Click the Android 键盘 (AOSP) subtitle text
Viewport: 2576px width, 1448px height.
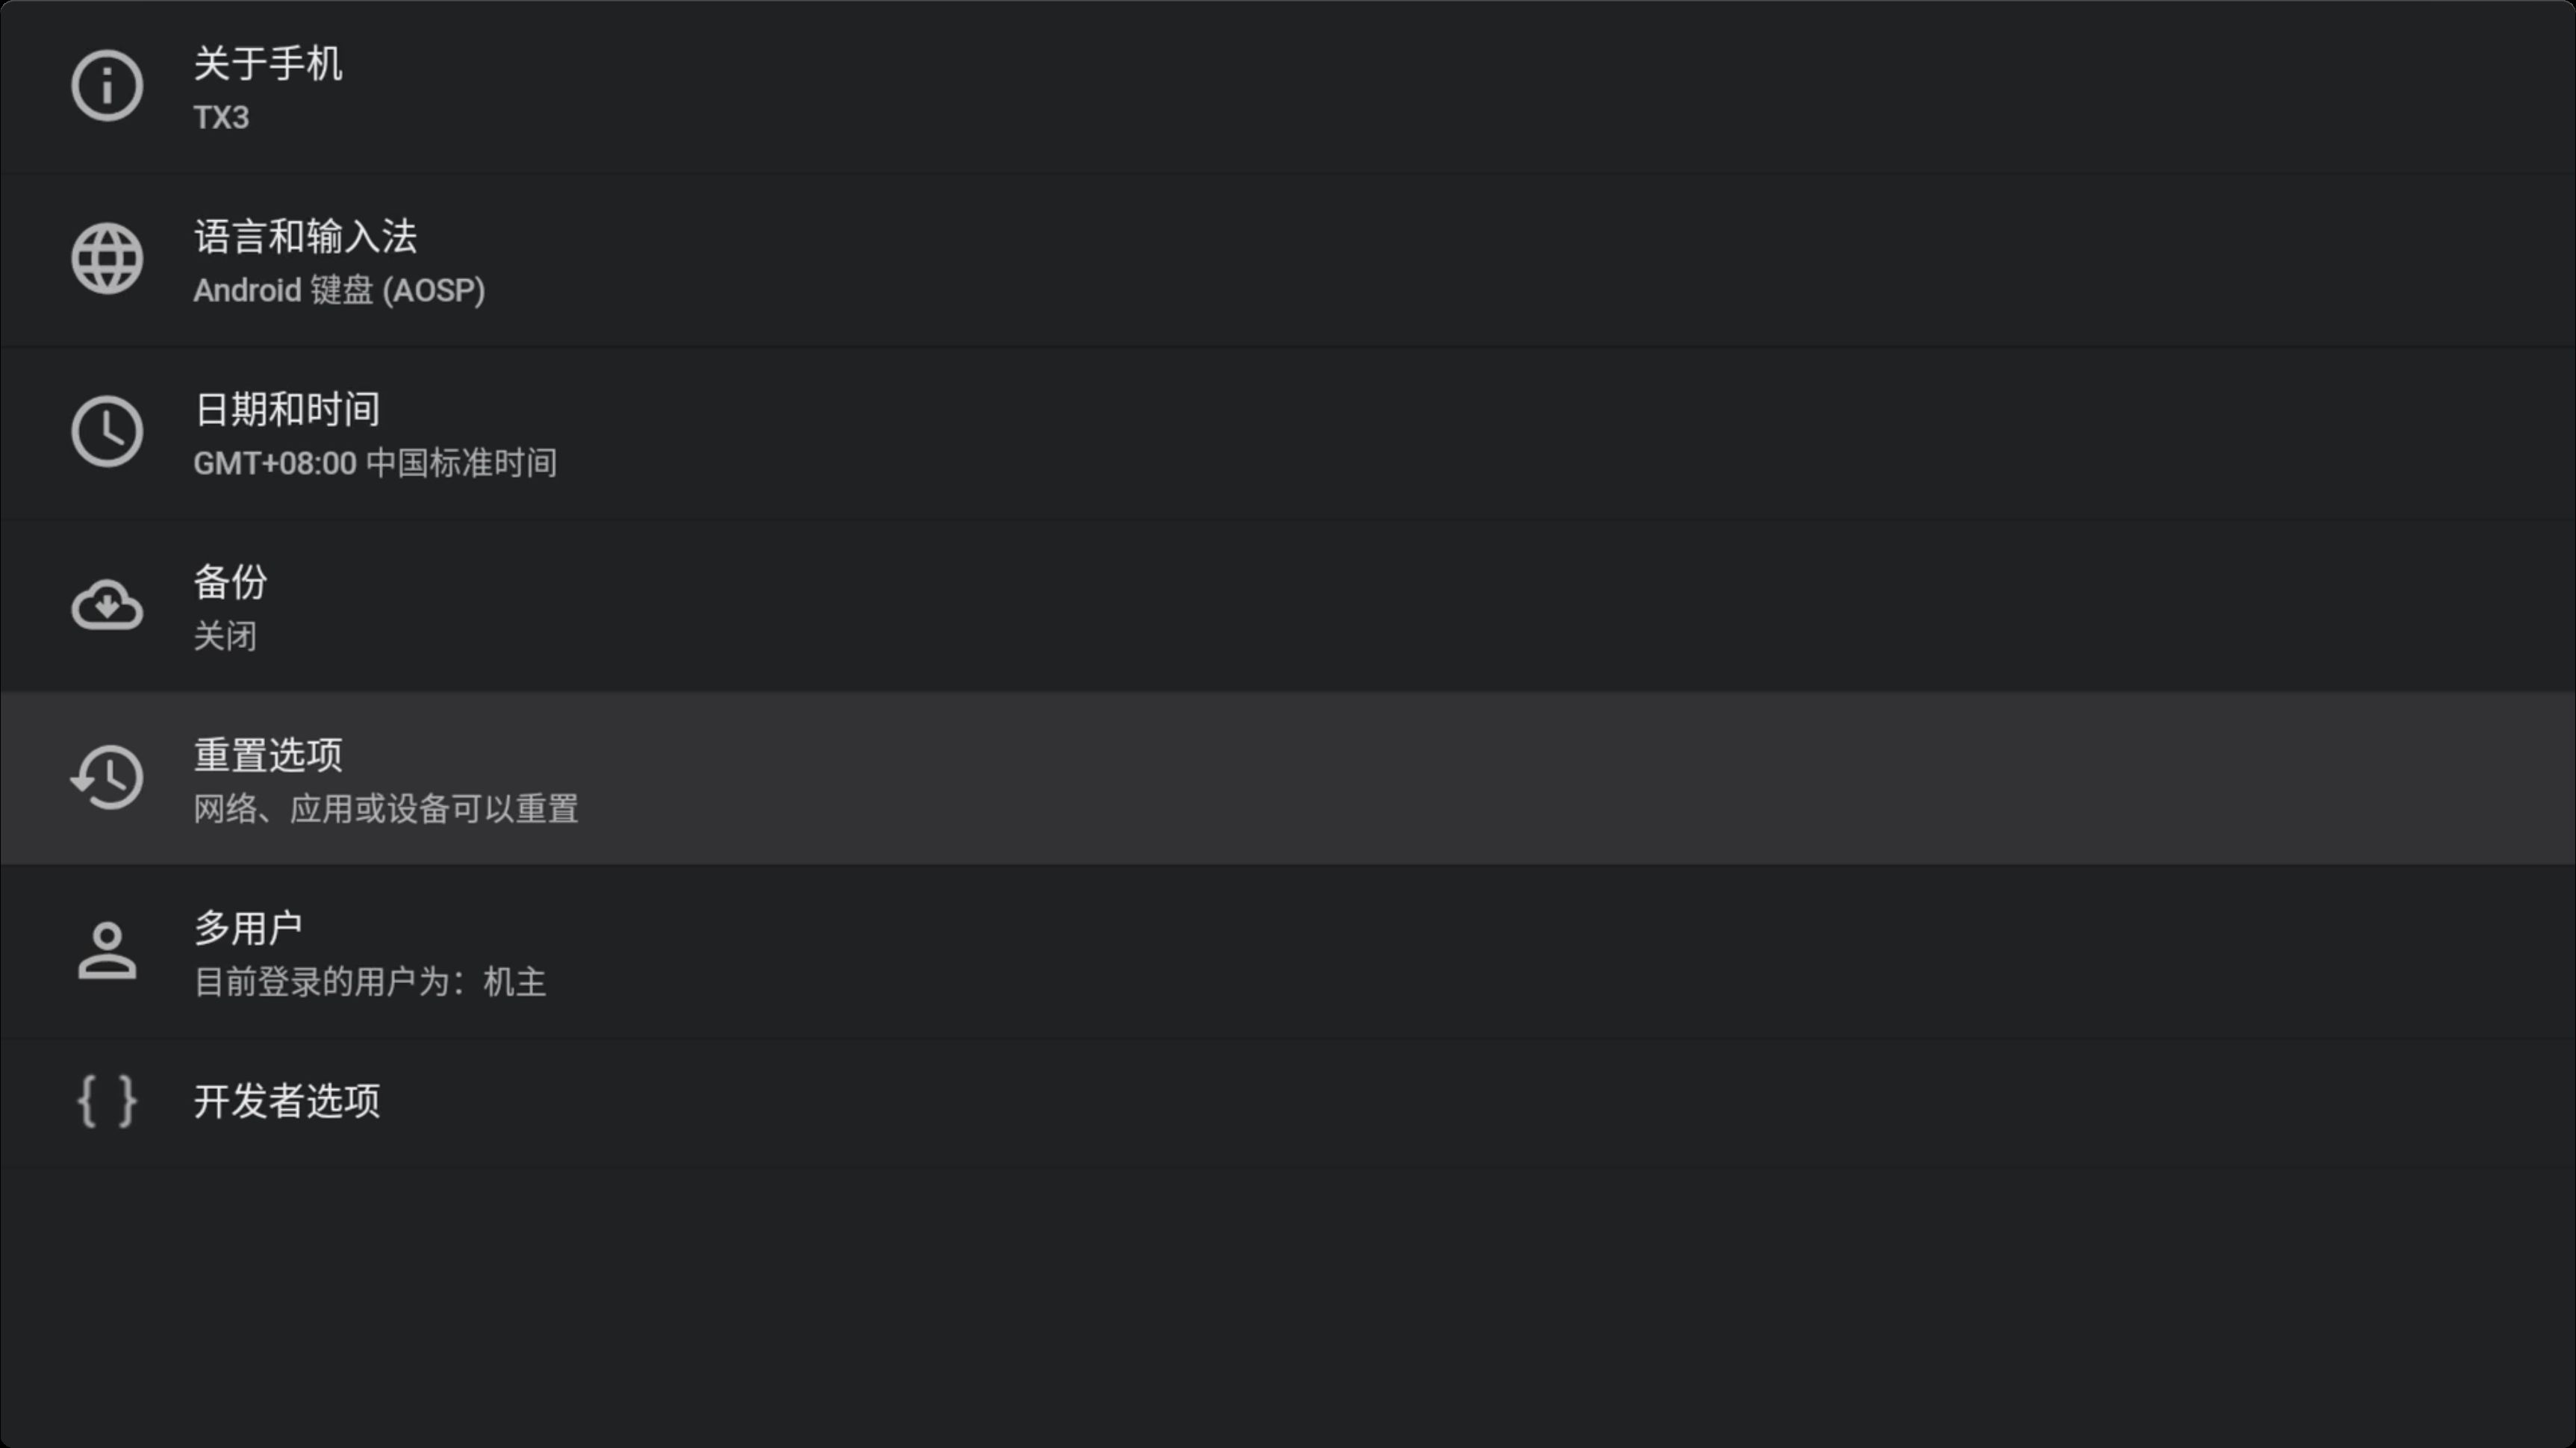tap(339, 290)
